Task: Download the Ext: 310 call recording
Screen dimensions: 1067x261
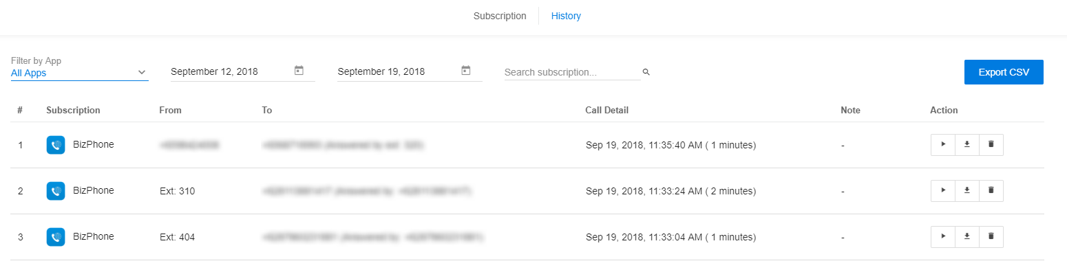Action: coord(966,191)
